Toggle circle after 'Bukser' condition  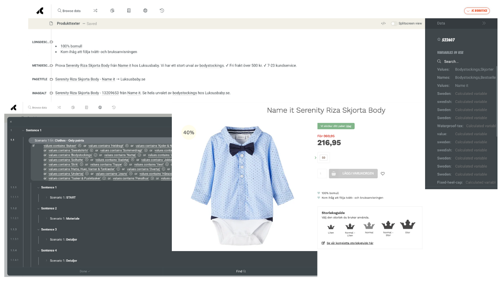[x=80, y=146]
